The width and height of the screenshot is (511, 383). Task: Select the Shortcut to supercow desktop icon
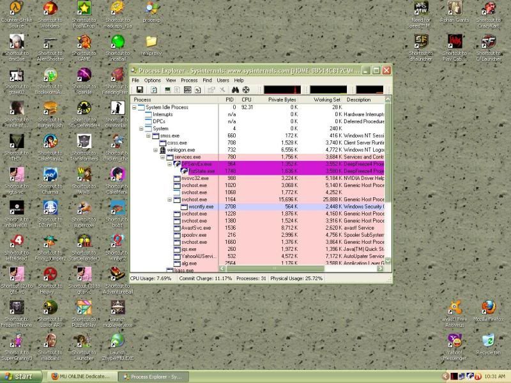(x=84, y=214)
